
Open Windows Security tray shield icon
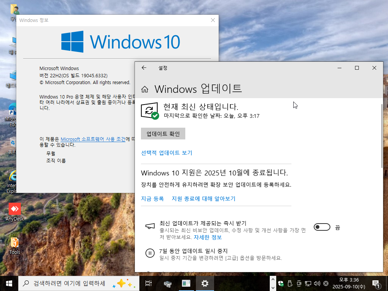[281, 283]
